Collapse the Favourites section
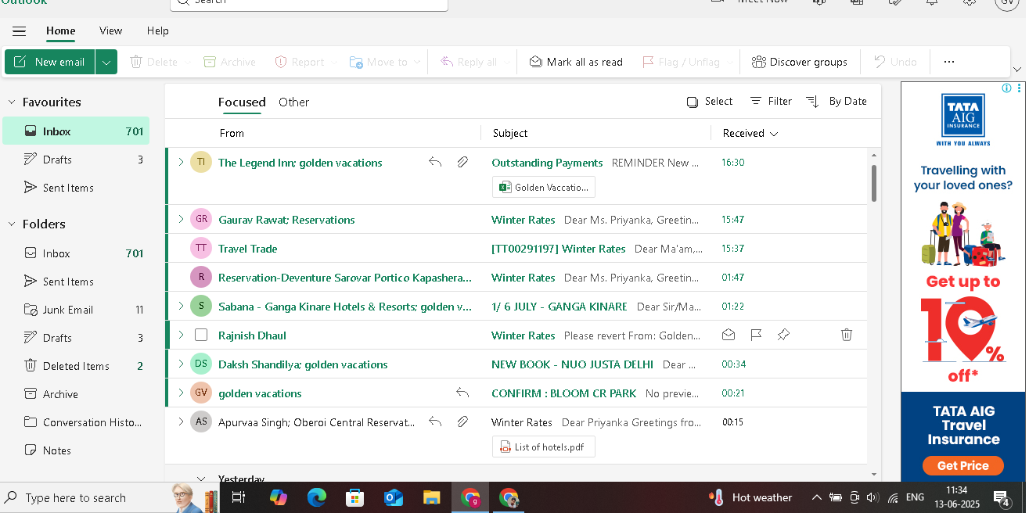 point(12,102)
